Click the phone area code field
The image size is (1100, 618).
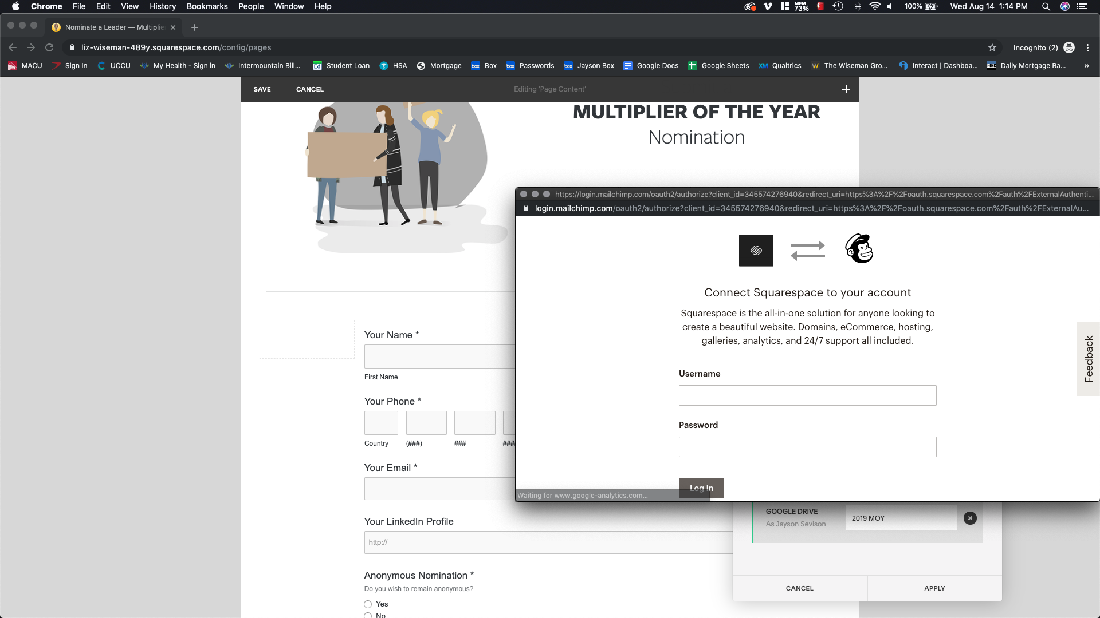pos(426,423)
